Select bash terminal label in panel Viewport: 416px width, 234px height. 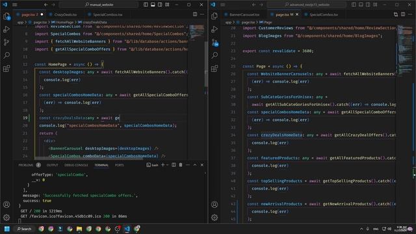pyautogui.click(x=152, y=165)
